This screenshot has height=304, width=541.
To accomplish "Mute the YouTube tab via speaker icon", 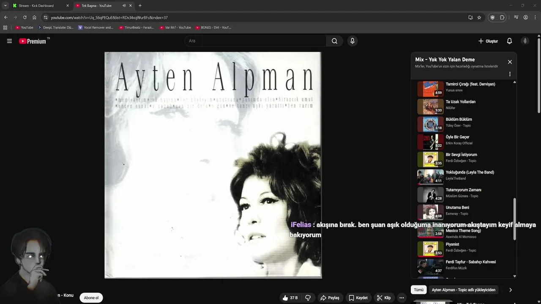I will [124, 5].
